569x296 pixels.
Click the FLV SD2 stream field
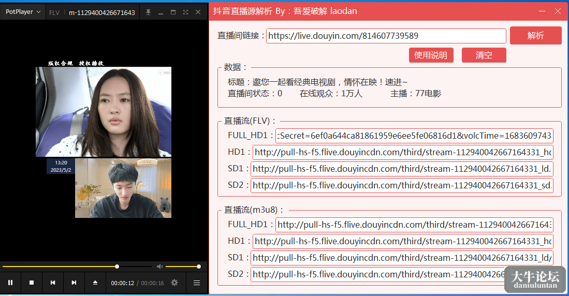click(402, 185)
